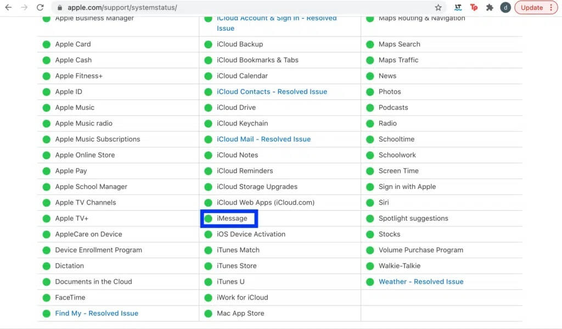The image size is (562, 329).
Task: Click green status dot beside iCloud Drive
Action: [x=208, y=107]
